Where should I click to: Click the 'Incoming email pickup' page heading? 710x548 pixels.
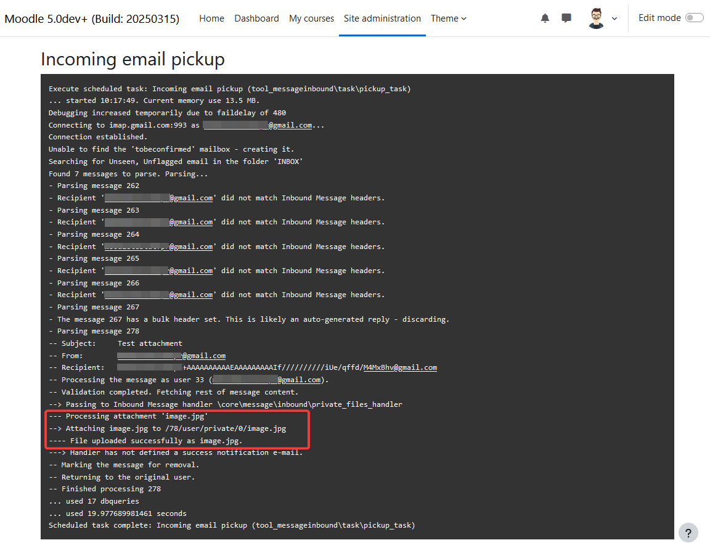coord(133,59)
